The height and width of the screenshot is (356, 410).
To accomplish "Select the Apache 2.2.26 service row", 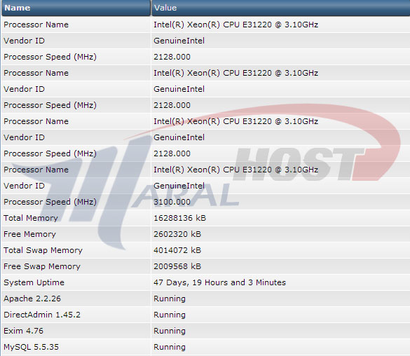I will [x=205, y=299].
